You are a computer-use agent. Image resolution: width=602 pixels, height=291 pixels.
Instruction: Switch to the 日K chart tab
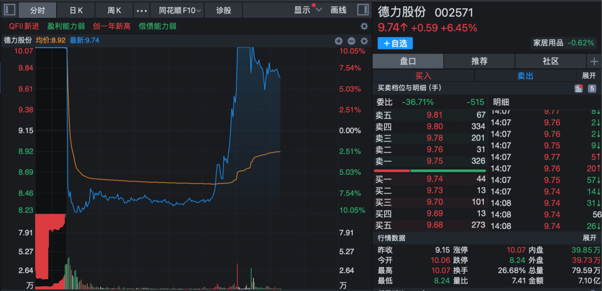tap(76, 10)
